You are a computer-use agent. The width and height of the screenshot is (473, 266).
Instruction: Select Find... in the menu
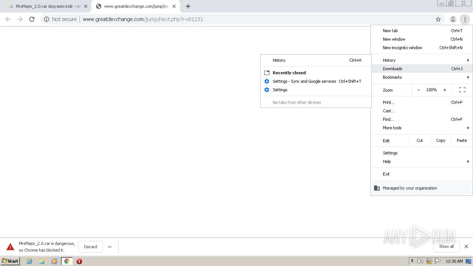[x=422, y=119]
